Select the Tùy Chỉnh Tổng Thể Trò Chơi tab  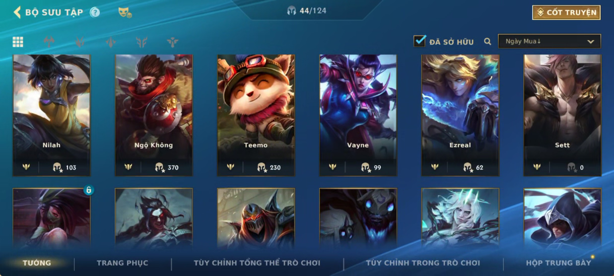tap(257, 263)
